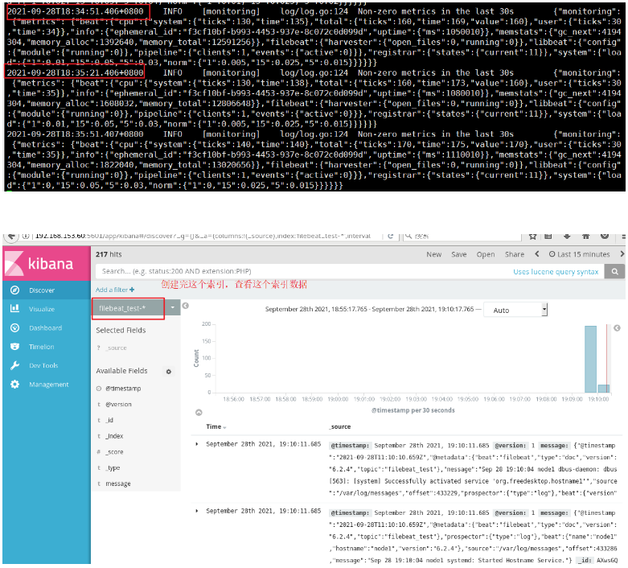Open the Timelion icon
Screen dimensions: 628x568
(x=14, y=346)
